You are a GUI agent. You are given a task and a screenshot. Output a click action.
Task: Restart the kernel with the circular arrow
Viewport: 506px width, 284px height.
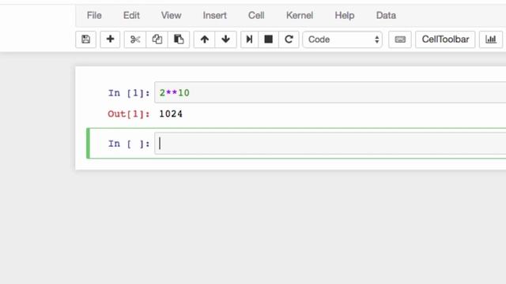[x=289, y=39]
